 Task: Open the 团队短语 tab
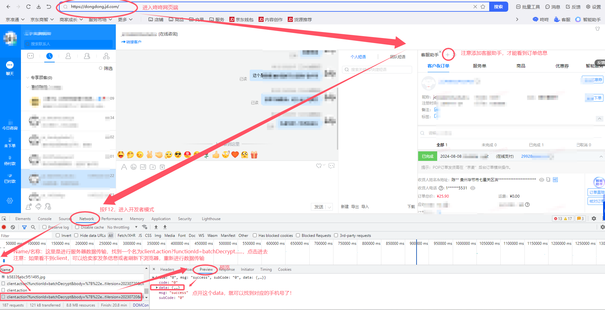pos(398,57)
